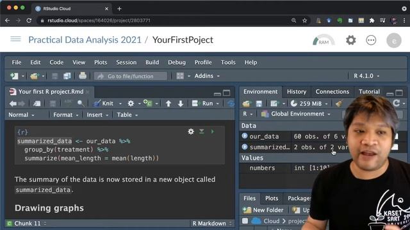
Task: Click the New Folder button
Action: coord(263,210)
